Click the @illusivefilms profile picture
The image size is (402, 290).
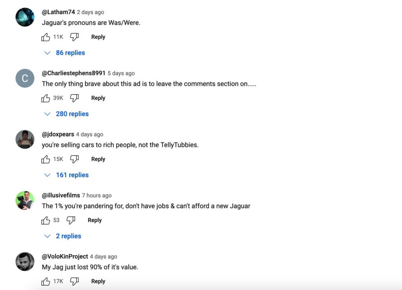[x=25, y=201]
